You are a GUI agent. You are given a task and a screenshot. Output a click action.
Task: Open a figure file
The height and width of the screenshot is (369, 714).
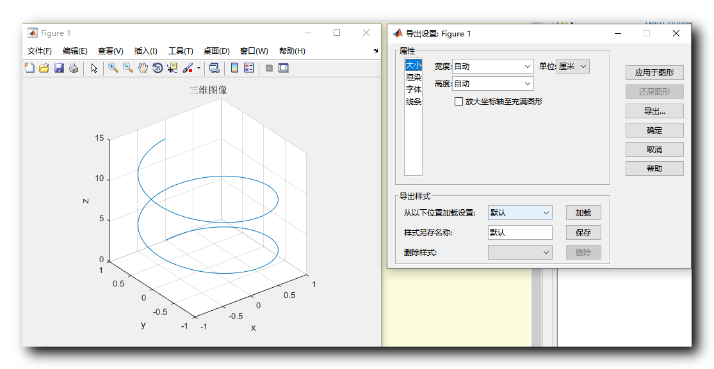(44, 68)
